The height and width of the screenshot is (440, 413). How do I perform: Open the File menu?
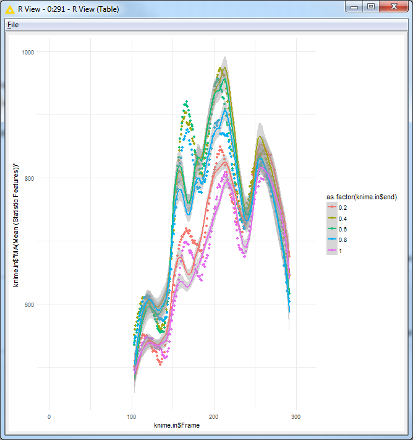pyautogui.click(x=13, y=25)
